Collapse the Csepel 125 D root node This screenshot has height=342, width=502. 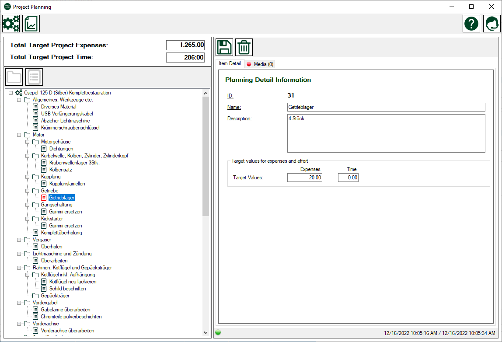(10, 93)
